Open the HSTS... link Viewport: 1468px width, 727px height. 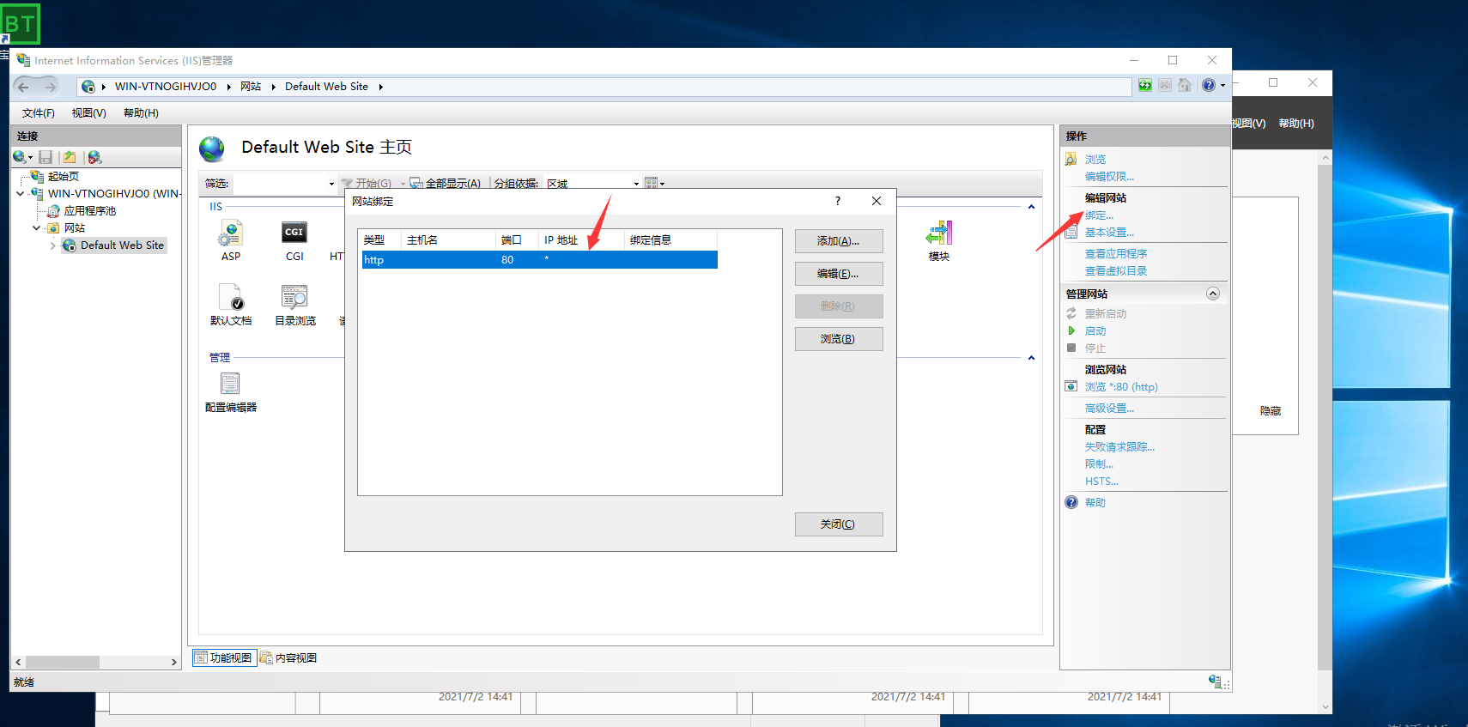[x=1101, y=482]
